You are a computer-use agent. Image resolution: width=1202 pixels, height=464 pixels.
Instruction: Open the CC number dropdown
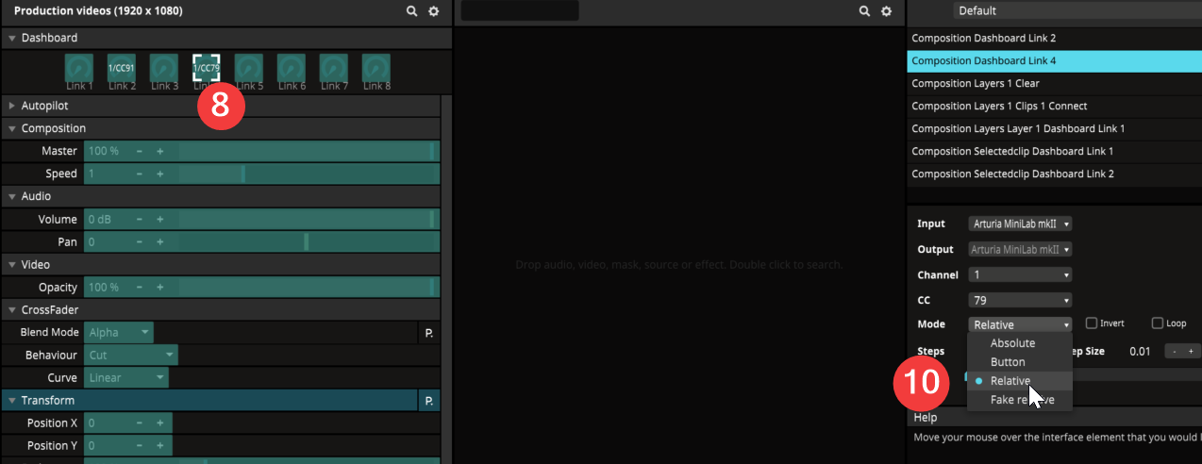[x=1020, y=300]
